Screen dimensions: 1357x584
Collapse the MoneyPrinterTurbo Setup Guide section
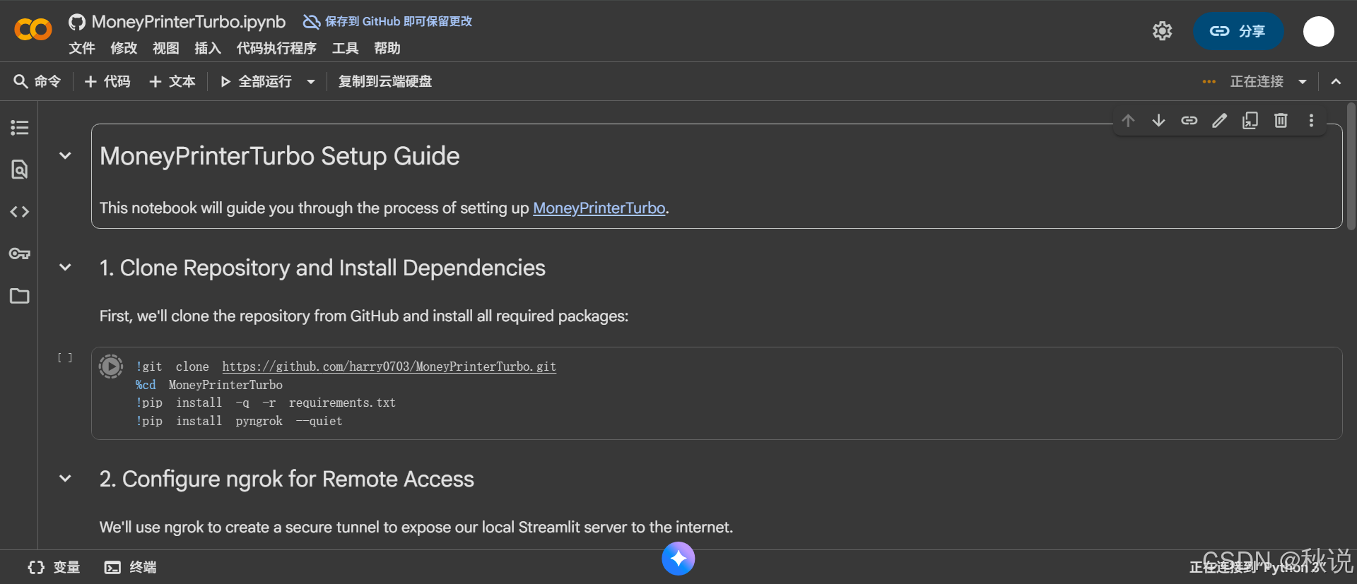65,155
